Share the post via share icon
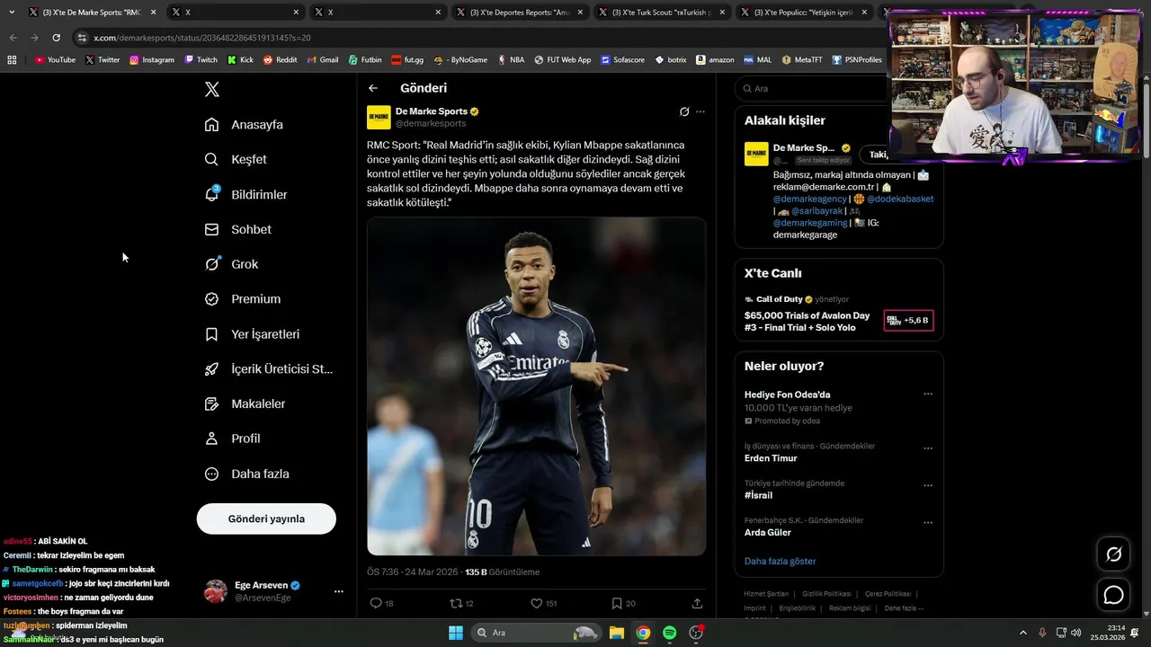This screenshot has width=1151, height=647. (697, 604)
